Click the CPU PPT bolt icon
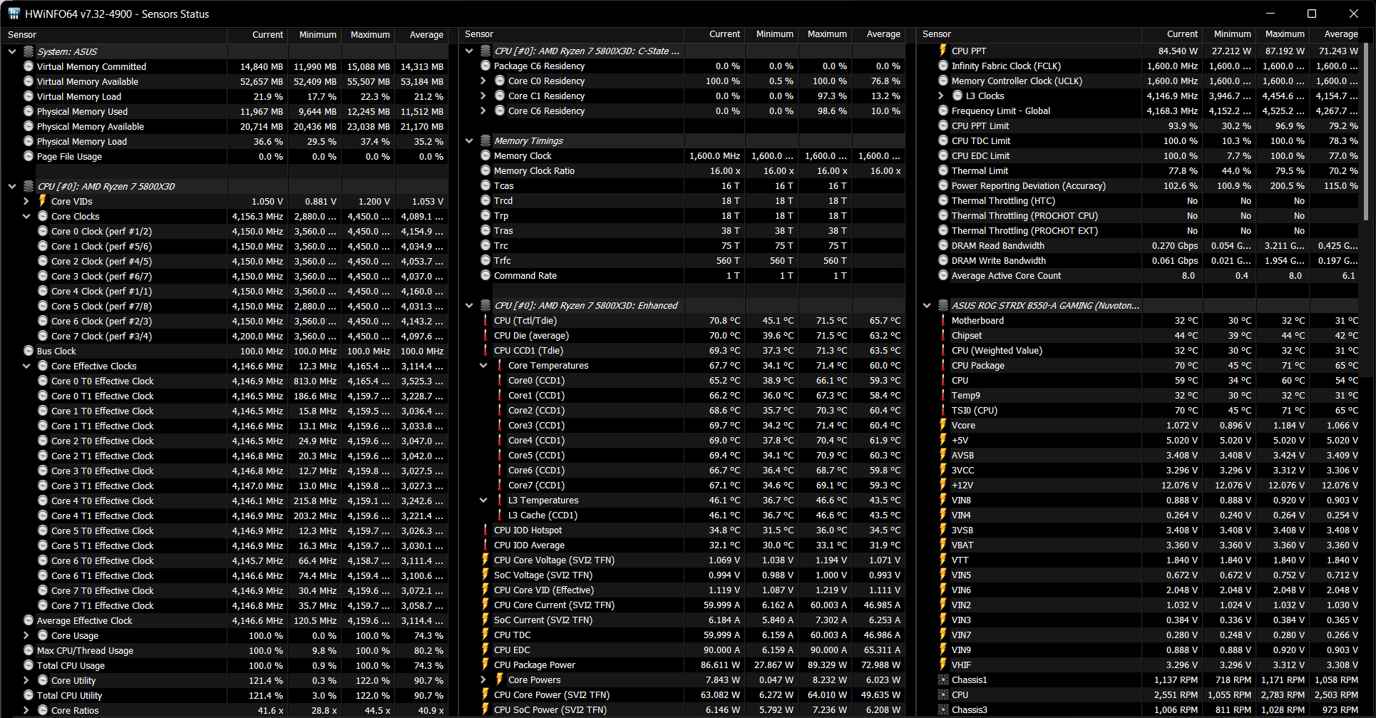The height and width of the screenshot is (718, 1376). pos(943,51)
